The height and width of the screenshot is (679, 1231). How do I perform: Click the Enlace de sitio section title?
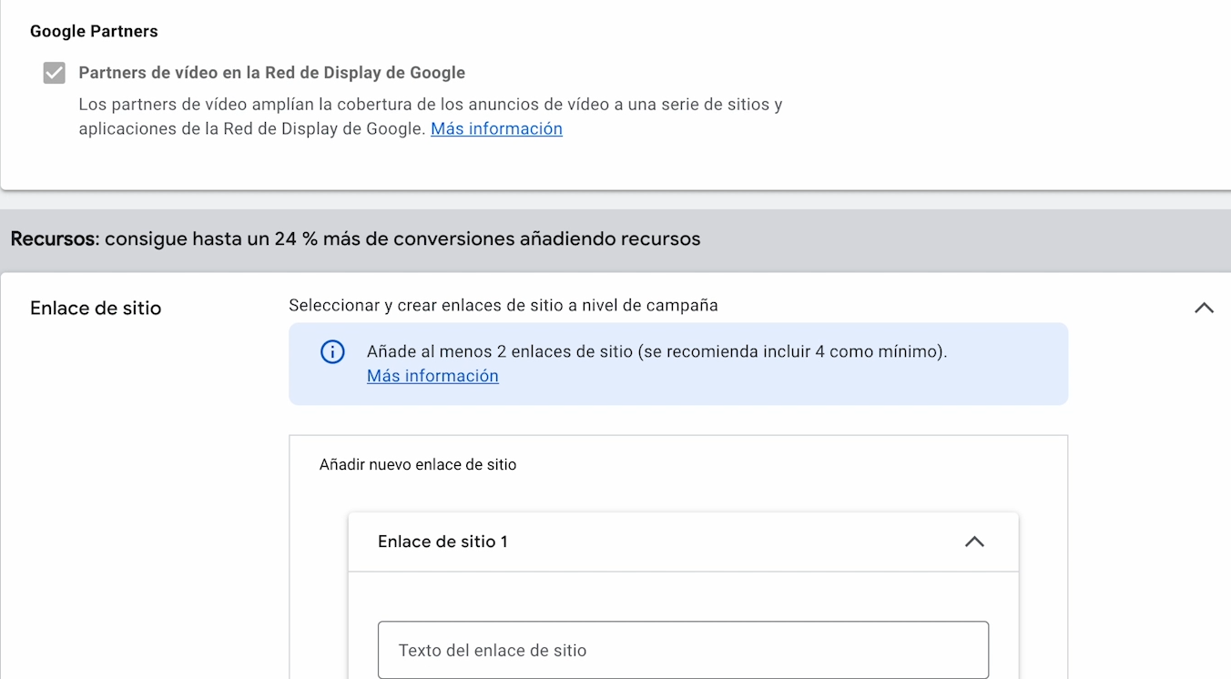click(96, 309)
